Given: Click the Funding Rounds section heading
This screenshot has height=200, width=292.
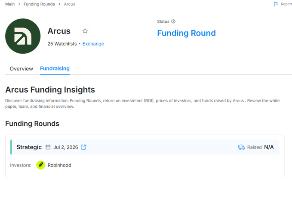Looking at the screenshot, I should (32, 124).
